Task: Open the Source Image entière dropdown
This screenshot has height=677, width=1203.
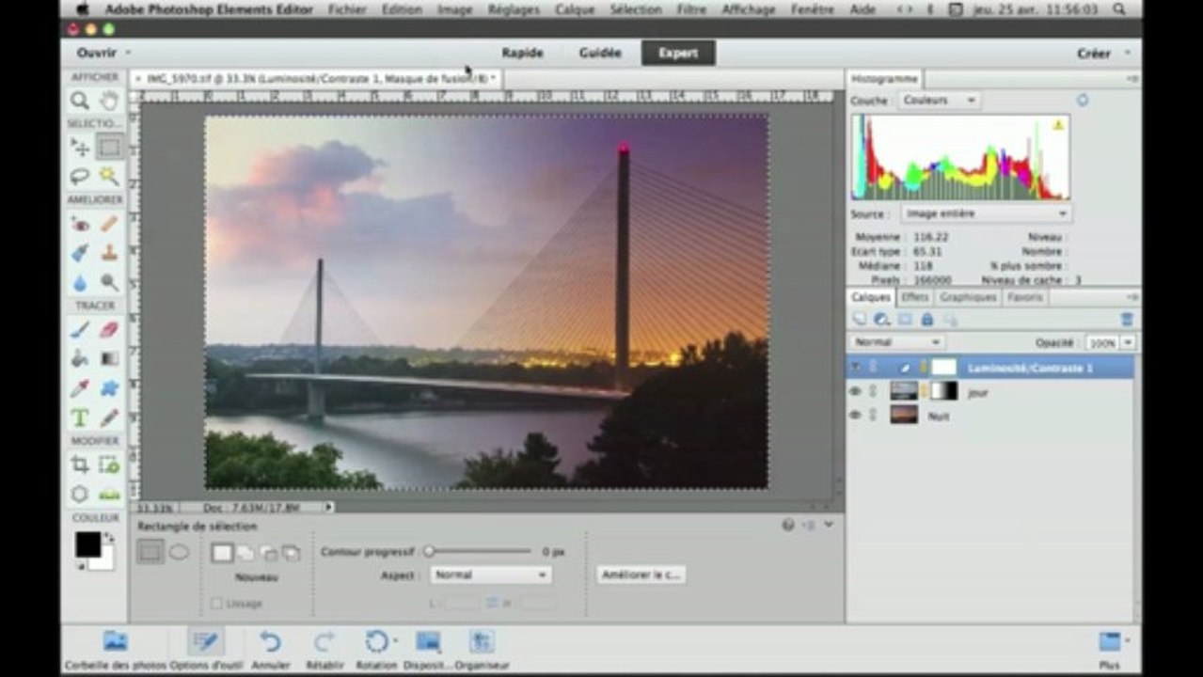Action: (x=986, y=213)
